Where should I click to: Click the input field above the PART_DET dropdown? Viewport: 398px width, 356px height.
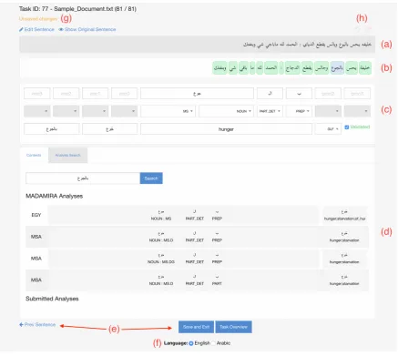click(x=270, y=94)
